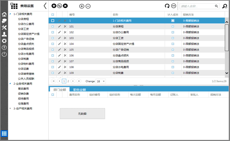Click the horizontal splitter handle between grids

coord(138,85)
